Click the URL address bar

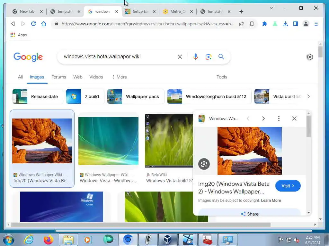148,24
